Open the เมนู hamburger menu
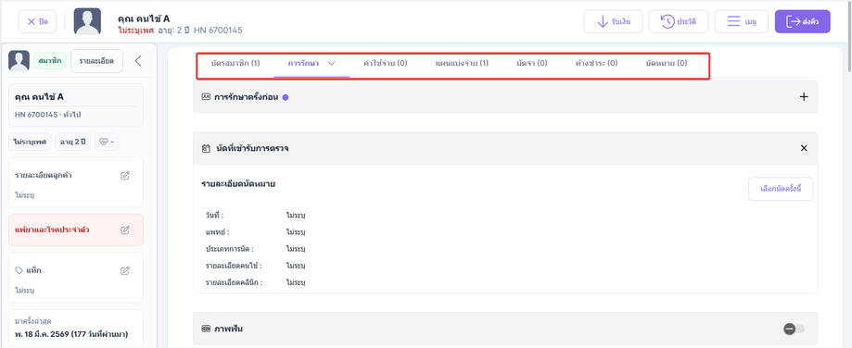The width and height of the screenshot is (852, 348). pyautogui.click(x=741, y=21)
